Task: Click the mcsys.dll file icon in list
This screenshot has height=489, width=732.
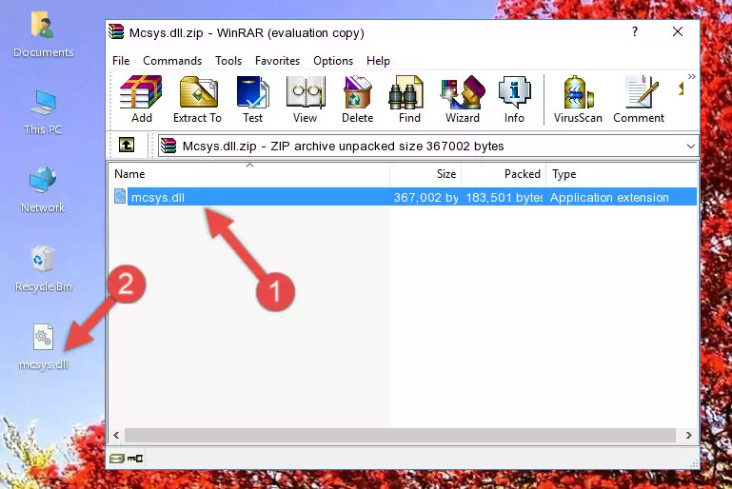Action: tap(120, 196)
